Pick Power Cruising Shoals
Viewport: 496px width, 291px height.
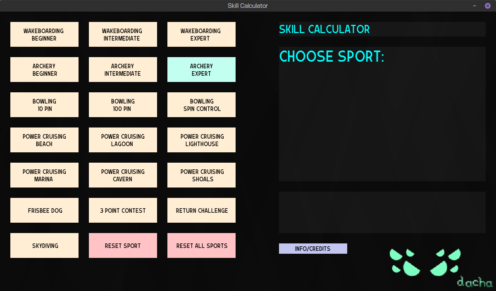[x=201, y=175]
